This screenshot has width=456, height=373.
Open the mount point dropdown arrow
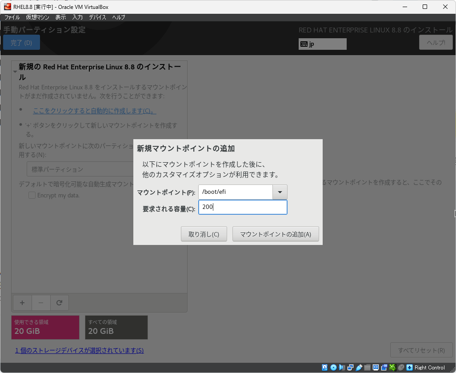click(280, 192)
